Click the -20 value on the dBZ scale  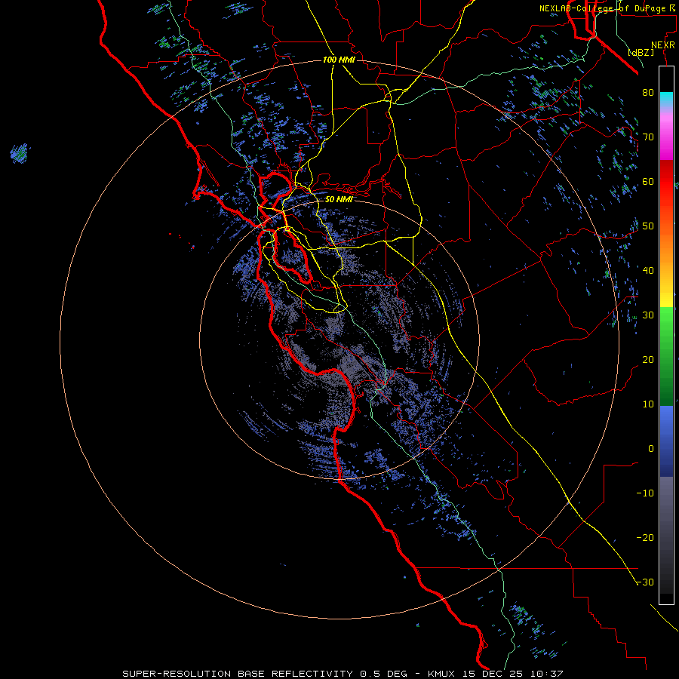coord(645,537)
